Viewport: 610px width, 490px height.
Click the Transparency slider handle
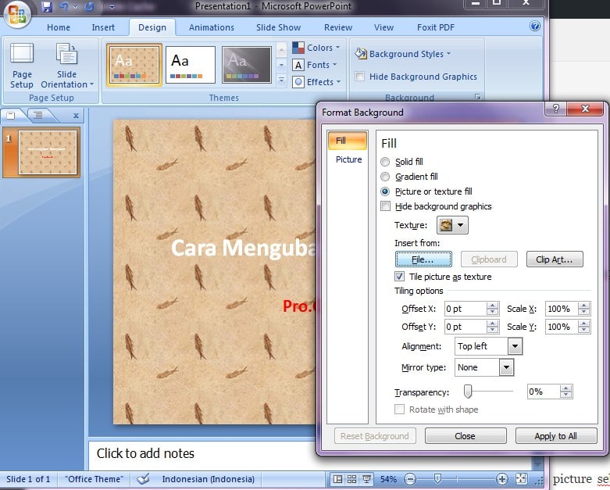tap(468, 392)
